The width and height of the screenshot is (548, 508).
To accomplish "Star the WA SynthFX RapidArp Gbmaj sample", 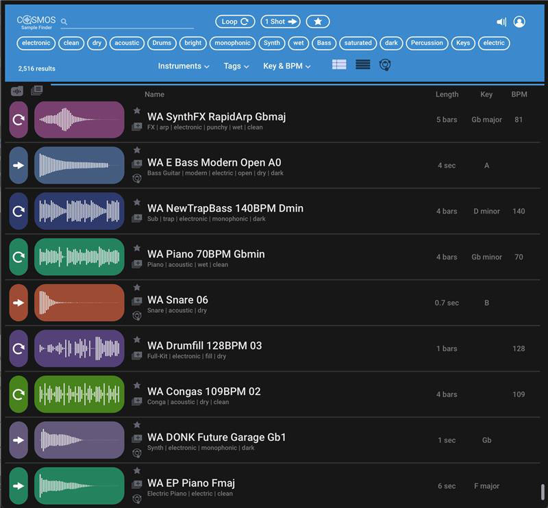I will [137, 110].
